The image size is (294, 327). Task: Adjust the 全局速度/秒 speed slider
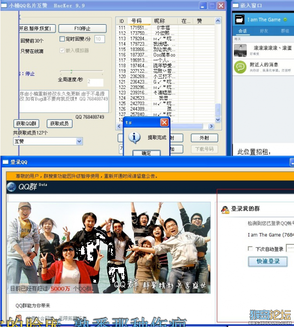click(71, 72)
